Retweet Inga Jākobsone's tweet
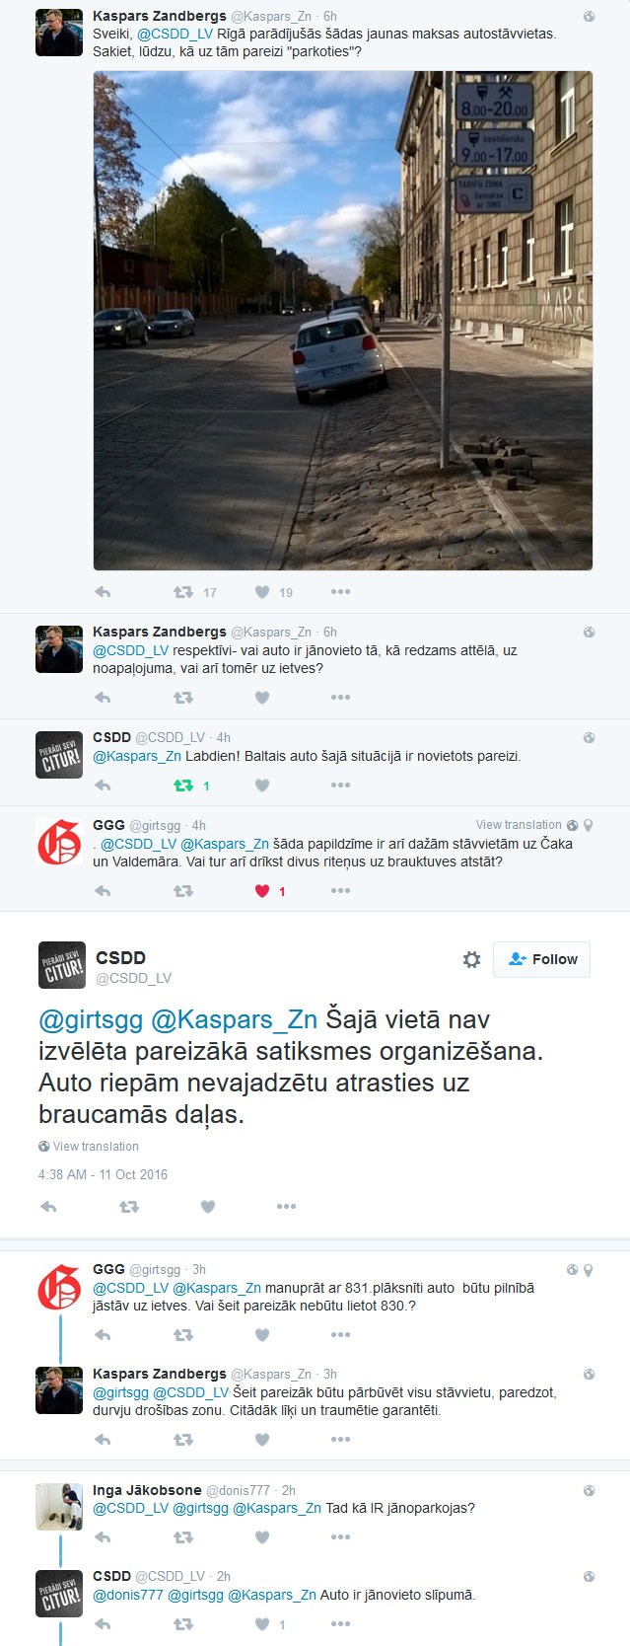This screenshot has width=630, height=1646. pos(183,1537)
